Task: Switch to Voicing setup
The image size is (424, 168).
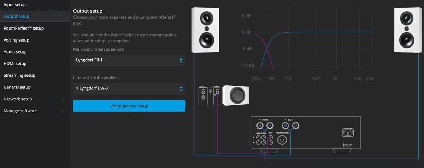Action: (x=16, y=40)
